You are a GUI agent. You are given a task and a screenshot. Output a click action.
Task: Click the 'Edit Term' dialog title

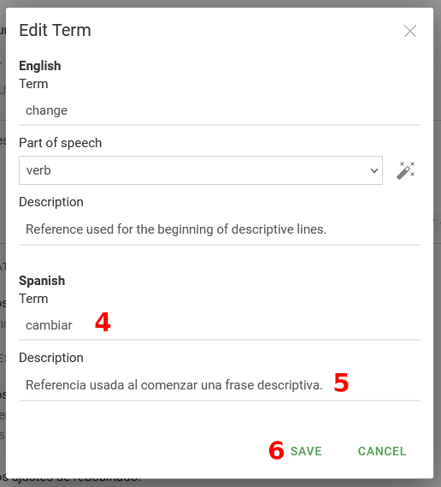[x=55, y=31]
